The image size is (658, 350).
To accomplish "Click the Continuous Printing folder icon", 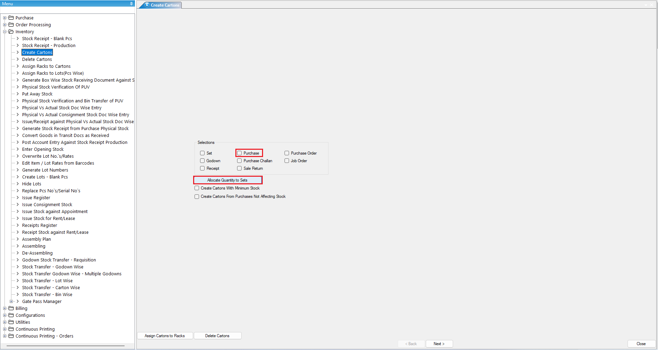I will (11, 329).
